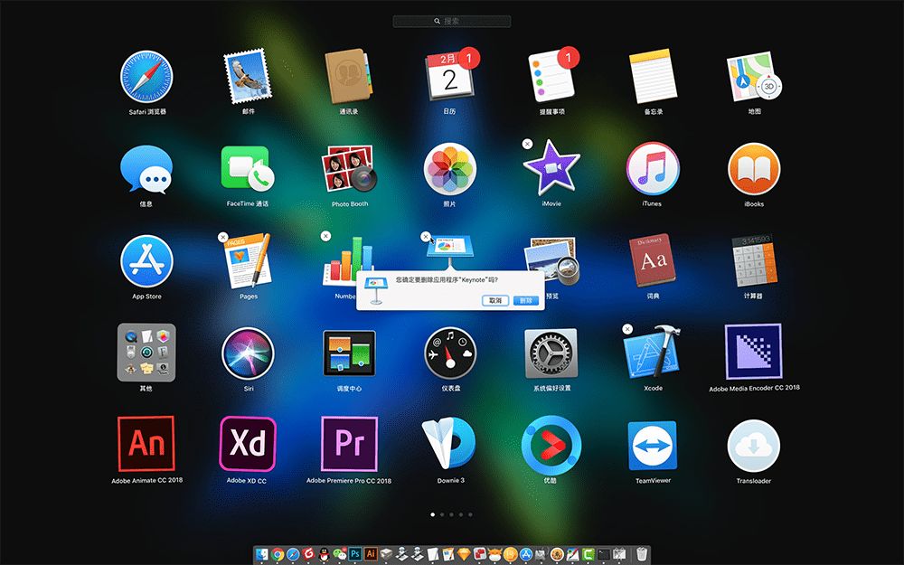Launch Photo Booth

click(x=349, y=169)
